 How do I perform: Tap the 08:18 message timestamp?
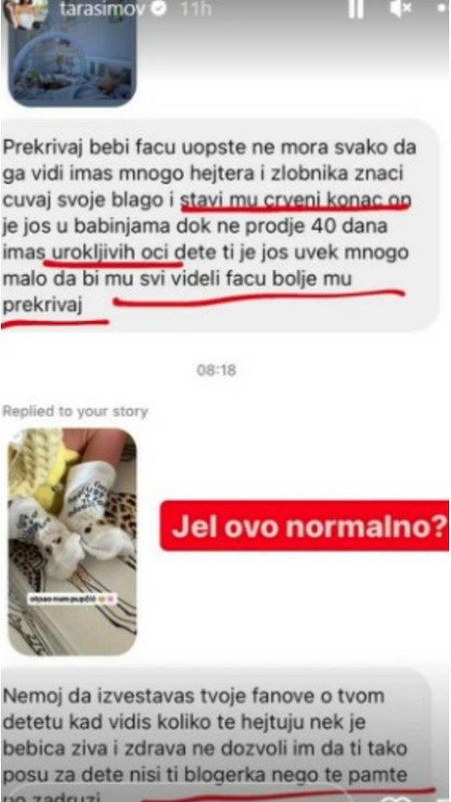[x=217, y=370]
